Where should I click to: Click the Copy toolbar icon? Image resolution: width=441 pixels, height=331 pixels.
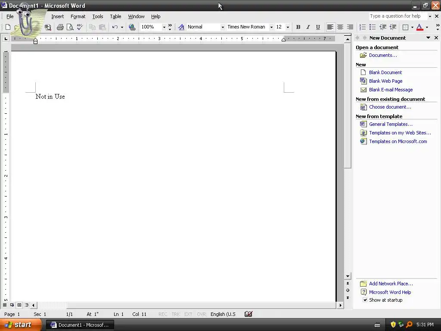pyautogui.click(x=92, y=27)
